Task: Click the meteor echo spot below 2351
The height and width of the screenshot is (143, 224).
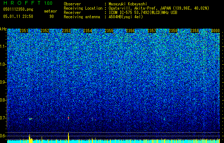Action: click(x=30, y=119)
